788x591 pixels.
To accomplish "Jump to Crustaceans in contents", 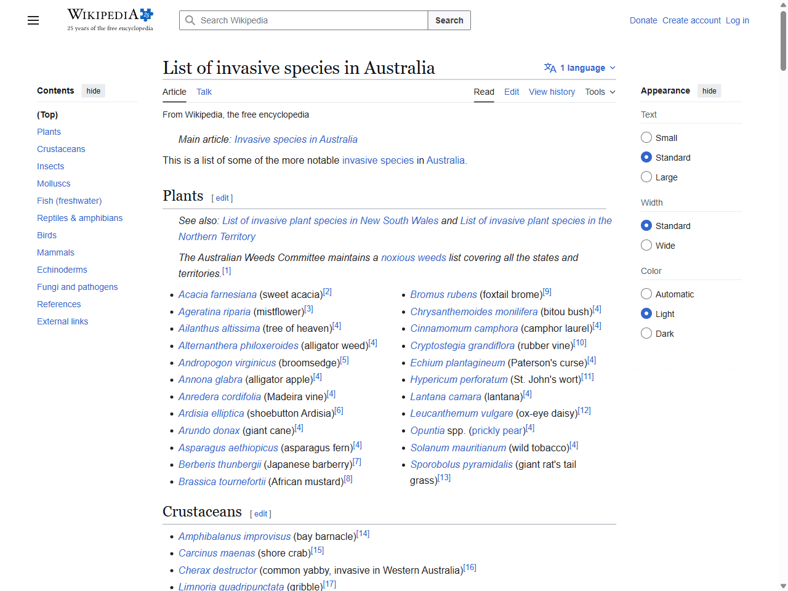I will pos(61,149).
